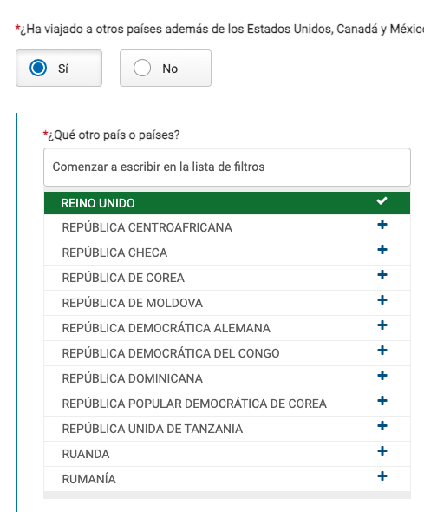Screen dimensions: 424x512
Task: Choose the No radio button
Action: tap(142, 68)
